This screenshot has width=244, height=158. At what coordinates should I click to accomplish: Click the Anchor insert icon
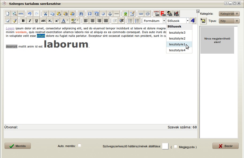(110, 14)
